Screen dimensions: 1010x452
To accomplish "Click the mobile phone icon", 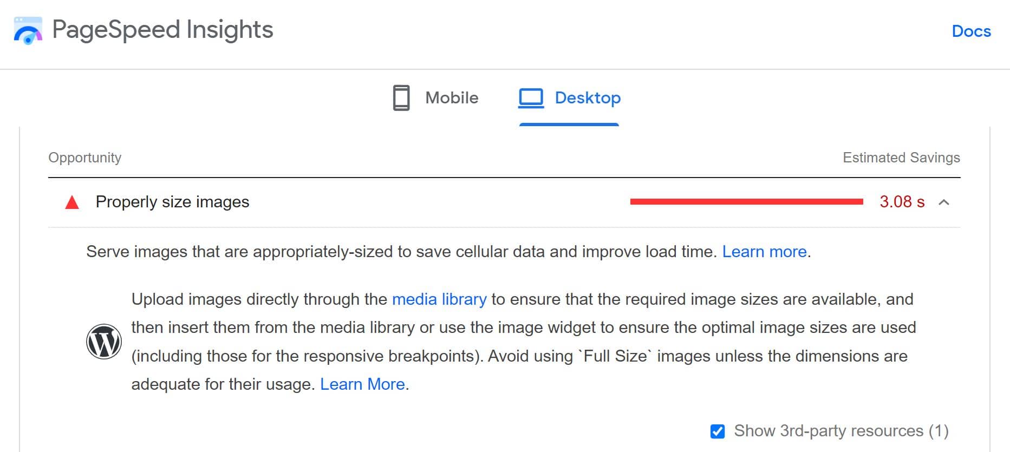I will pos(401,98).
